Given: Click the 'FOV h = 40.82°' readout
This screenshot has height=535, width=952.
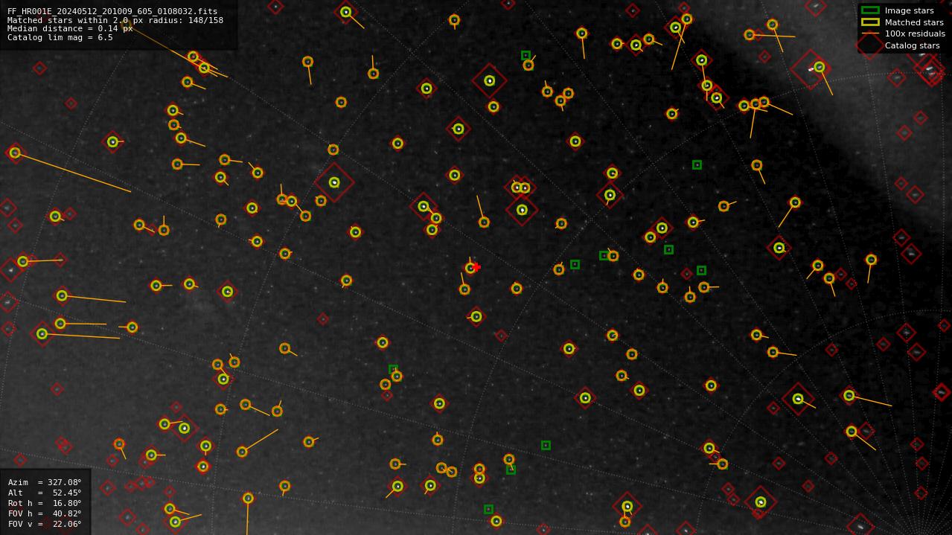Looking at the screenshot, I should (45, 513).
